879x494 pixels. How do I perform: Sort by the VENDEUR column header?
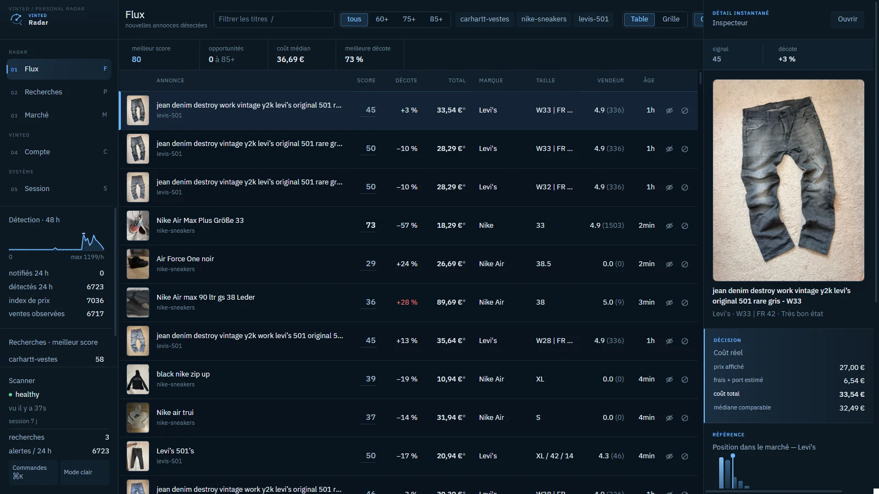click(611, 81)
